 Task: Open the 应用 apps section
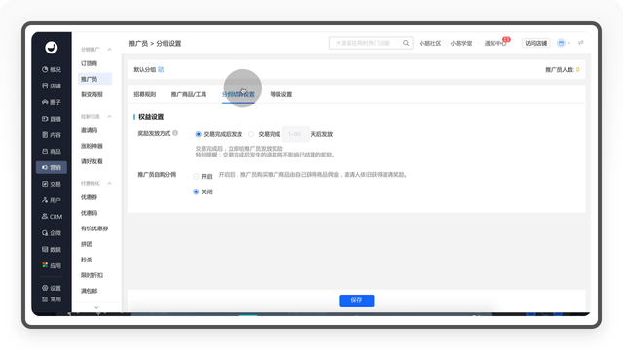[52, 265]
